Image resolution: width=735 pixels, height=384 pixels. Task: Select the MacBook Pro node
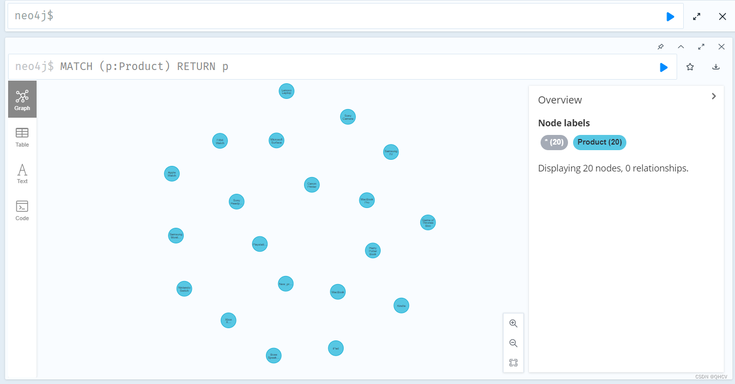[x=366, y=200]
